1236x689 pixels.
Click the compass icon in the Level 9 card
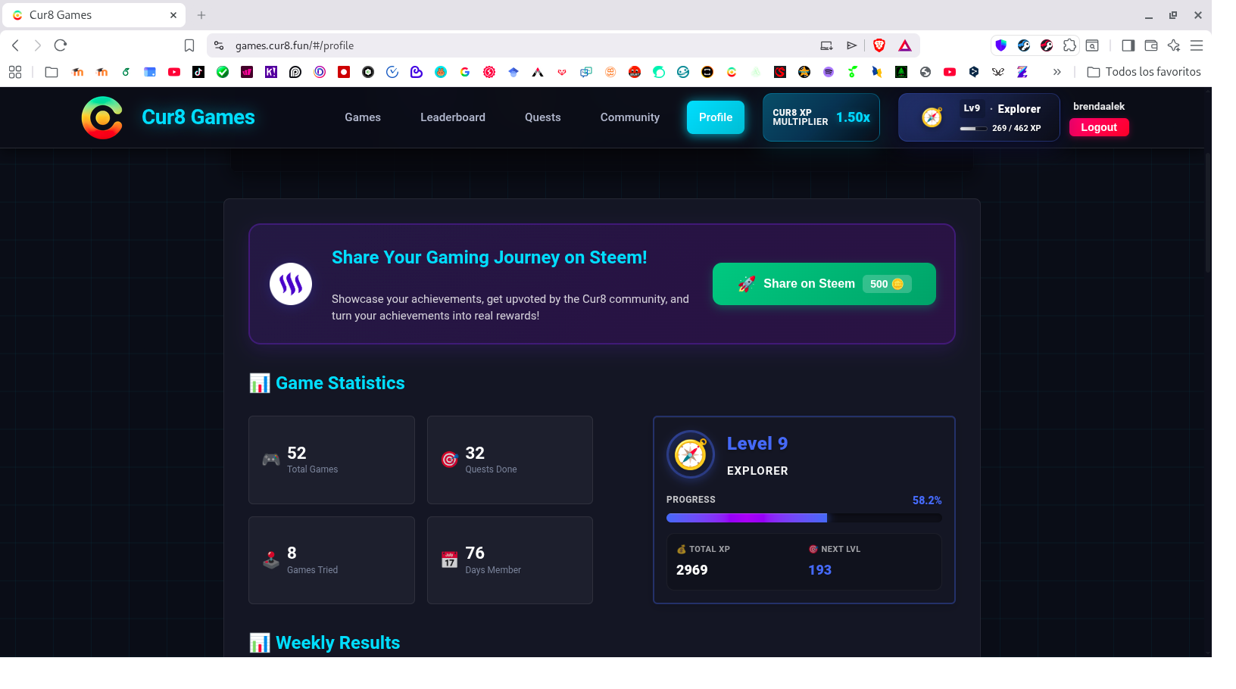coord(691,454)
